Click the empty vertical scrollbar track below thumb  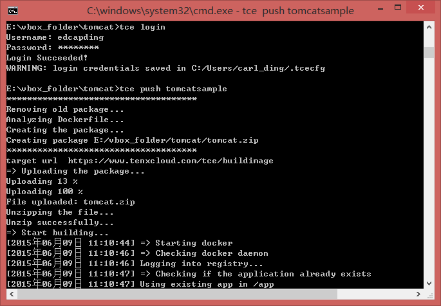coord(429,168)
